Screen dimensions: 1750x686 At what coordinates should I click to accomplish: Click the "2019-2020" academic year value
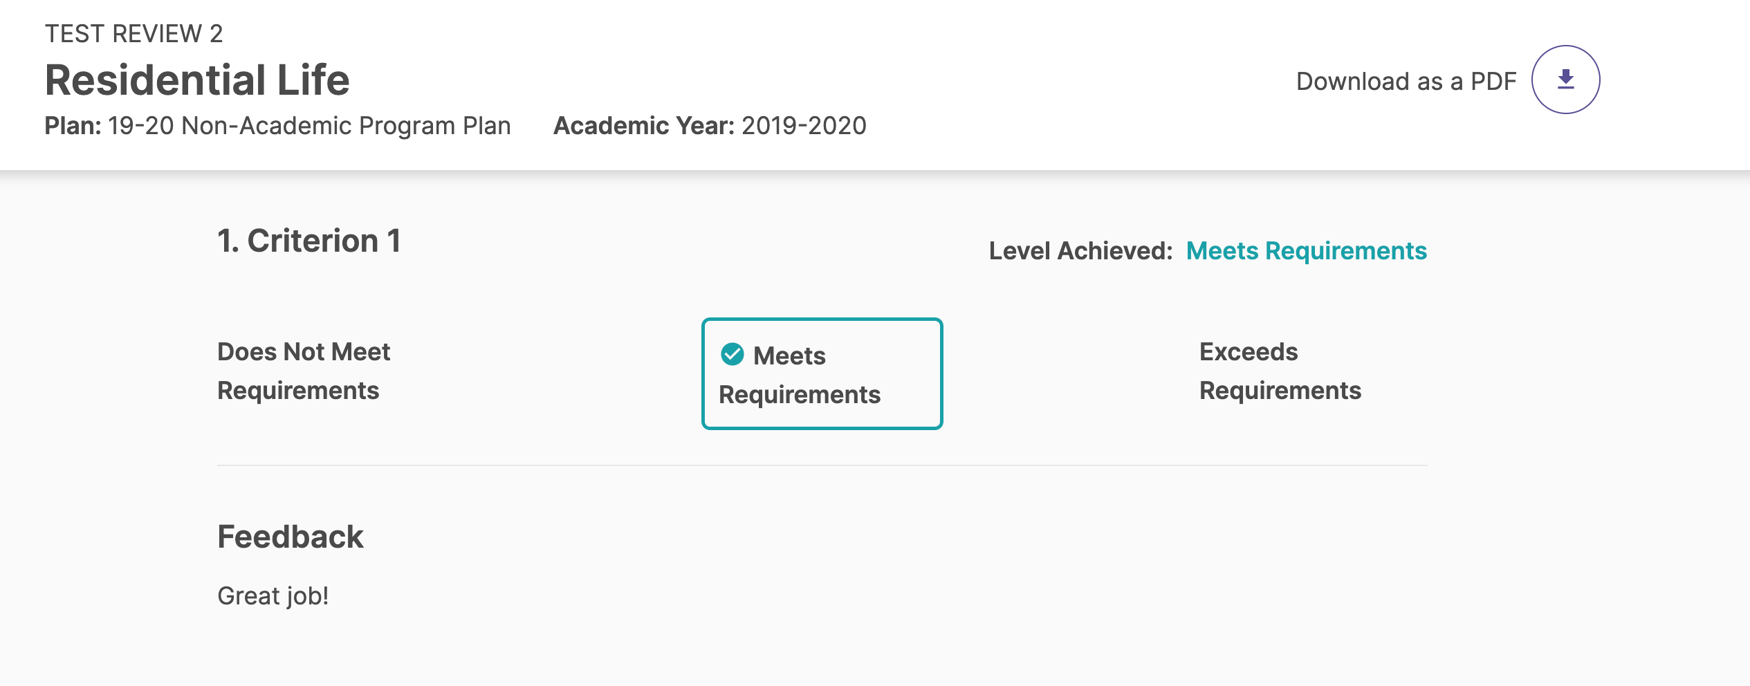[804, 126]
